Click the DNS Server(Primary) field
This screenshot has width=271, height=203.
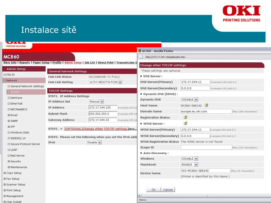pyautogui.click(x=195, y=82)
